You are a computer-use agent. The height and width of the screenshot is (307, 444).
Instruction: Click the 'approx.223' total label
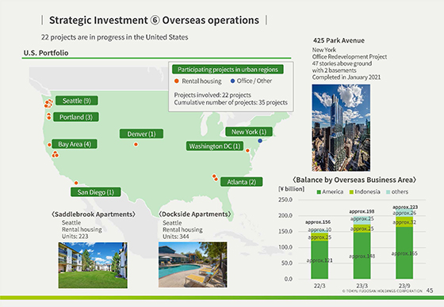pos(405,207)
